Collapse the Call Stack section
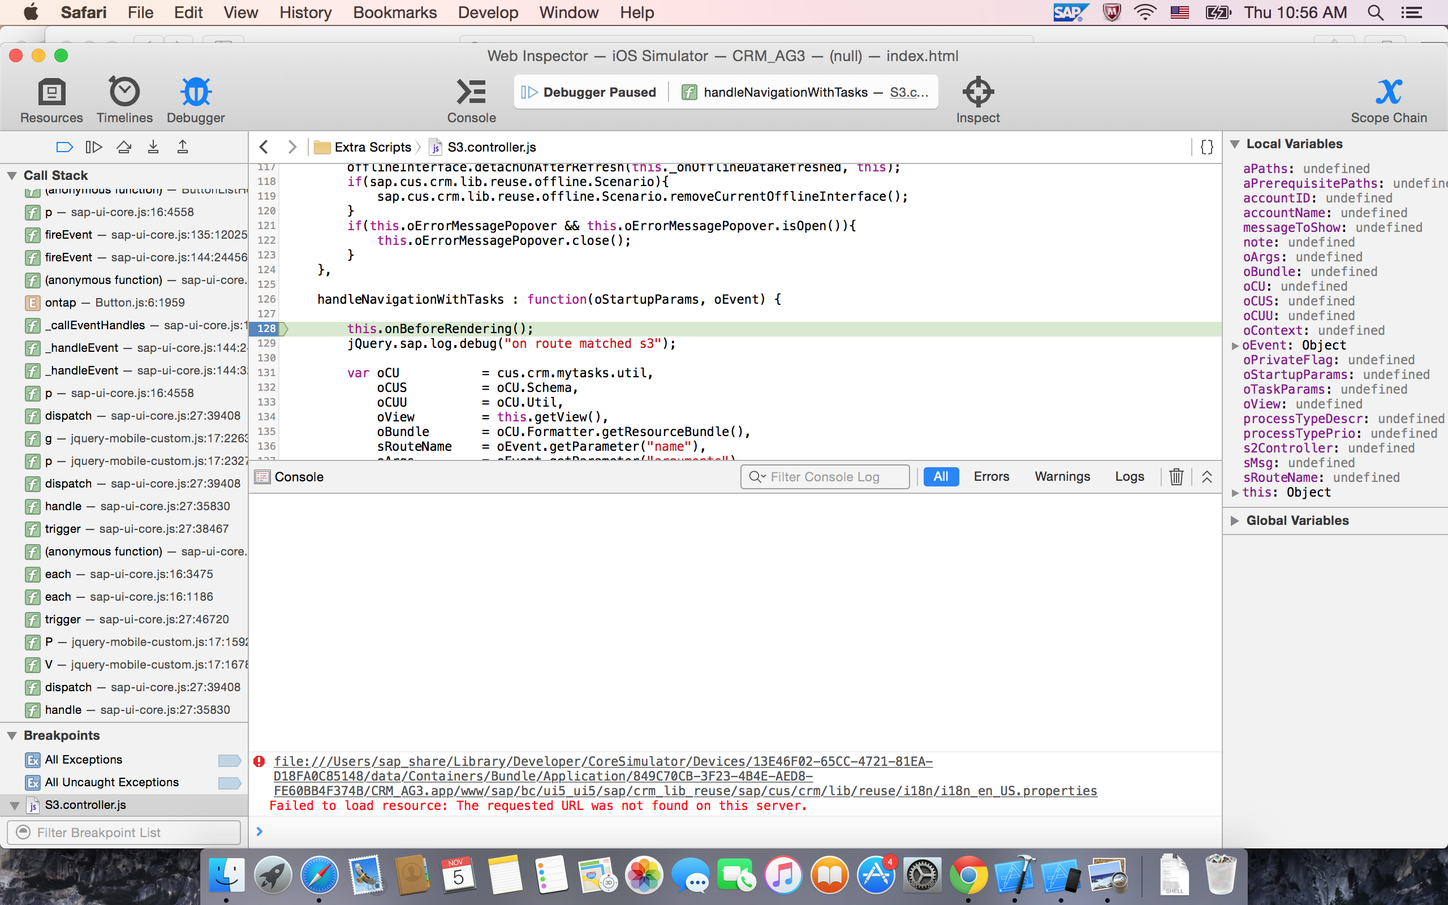1448x905 pixels. click(x=11, y=175)
